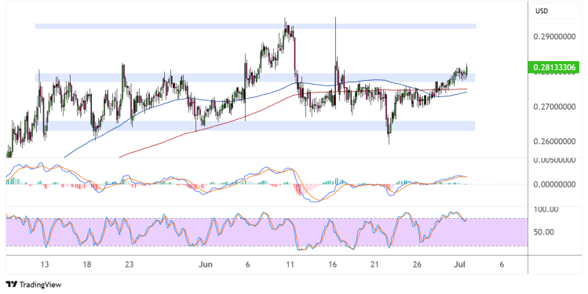The height and width of the screenshot is (294, 588).
Task: Click the date label 13 on time axis
Action: (45, 264)
